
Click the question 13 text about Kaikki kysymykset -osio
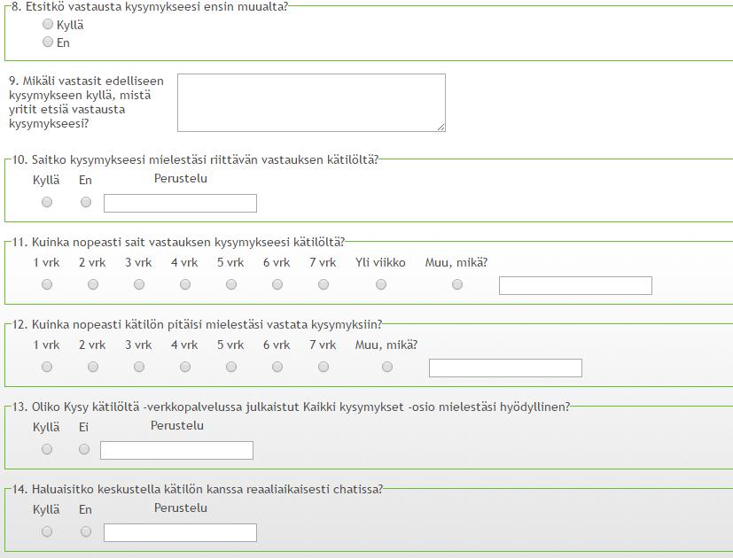291,407
